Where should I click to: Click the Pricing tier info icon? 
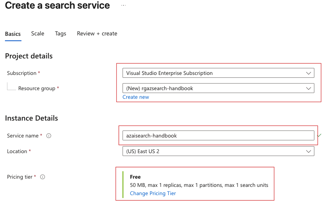pyautogui.click(x=42, y=177)
